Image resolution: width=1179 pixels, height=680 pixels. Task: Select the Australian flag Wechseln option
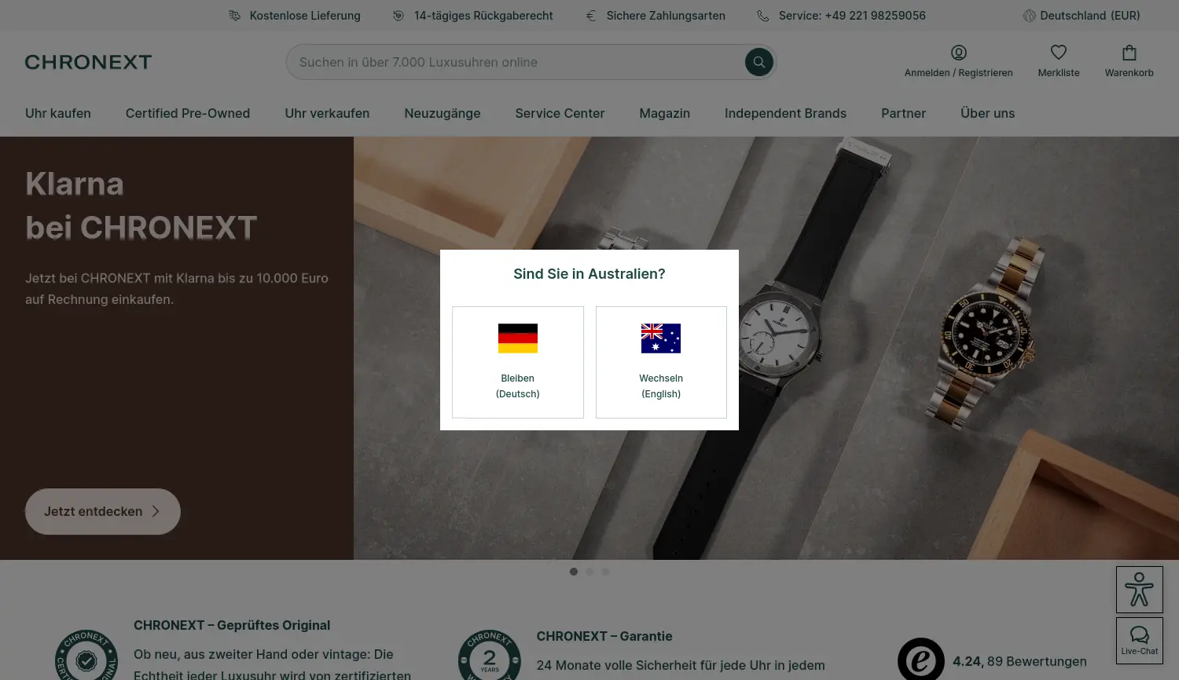click(661, 362)
